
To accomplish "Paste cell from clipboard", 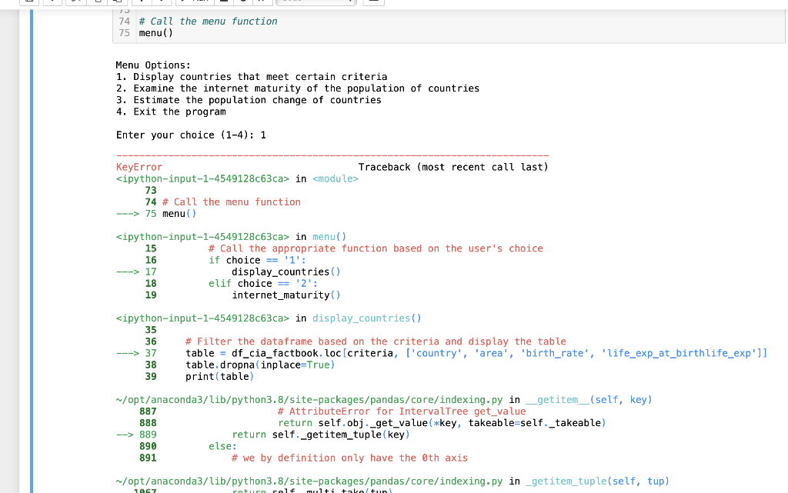I will (x=116, y=2).
